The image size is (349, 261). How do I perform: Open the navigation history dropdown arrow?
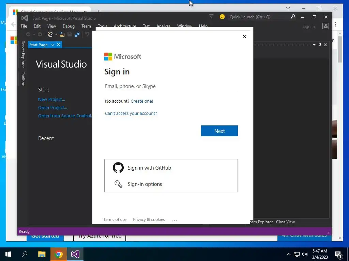point(34,34)
